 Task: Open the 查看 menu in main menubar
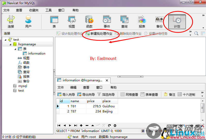pyautogui.click(x=19, y=10)
